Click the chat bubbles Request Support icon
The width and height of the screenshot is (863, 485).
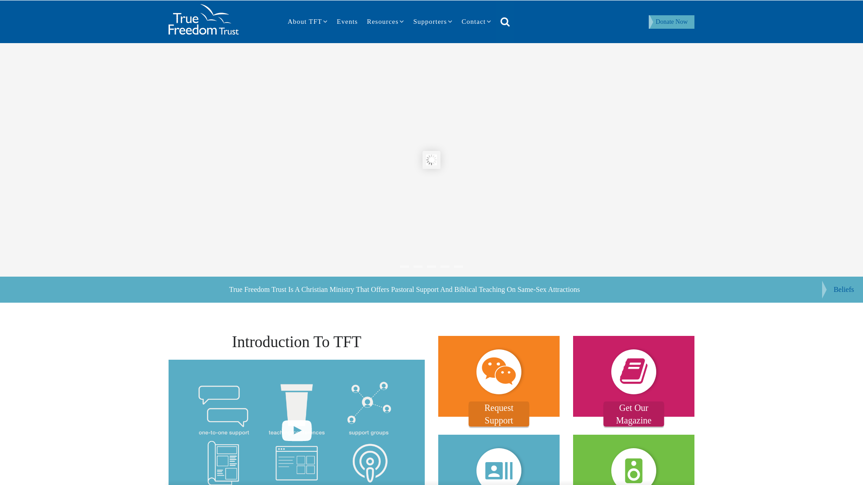pyautogui.click(x=498, y=372)
